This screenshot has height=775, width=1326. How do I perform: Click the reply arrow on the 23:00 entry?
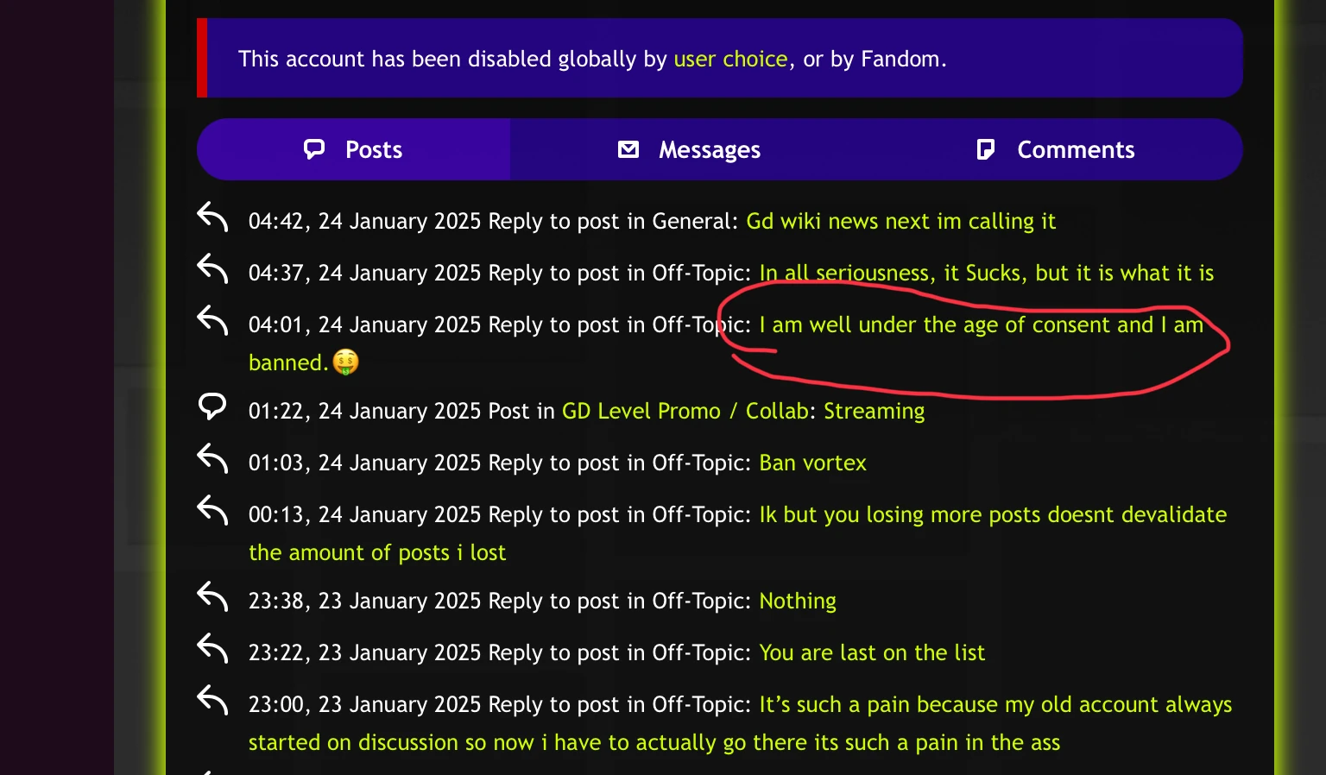point(212,703)
